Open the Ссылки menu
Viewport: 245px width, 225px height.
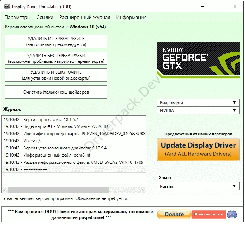click(45, 17)
